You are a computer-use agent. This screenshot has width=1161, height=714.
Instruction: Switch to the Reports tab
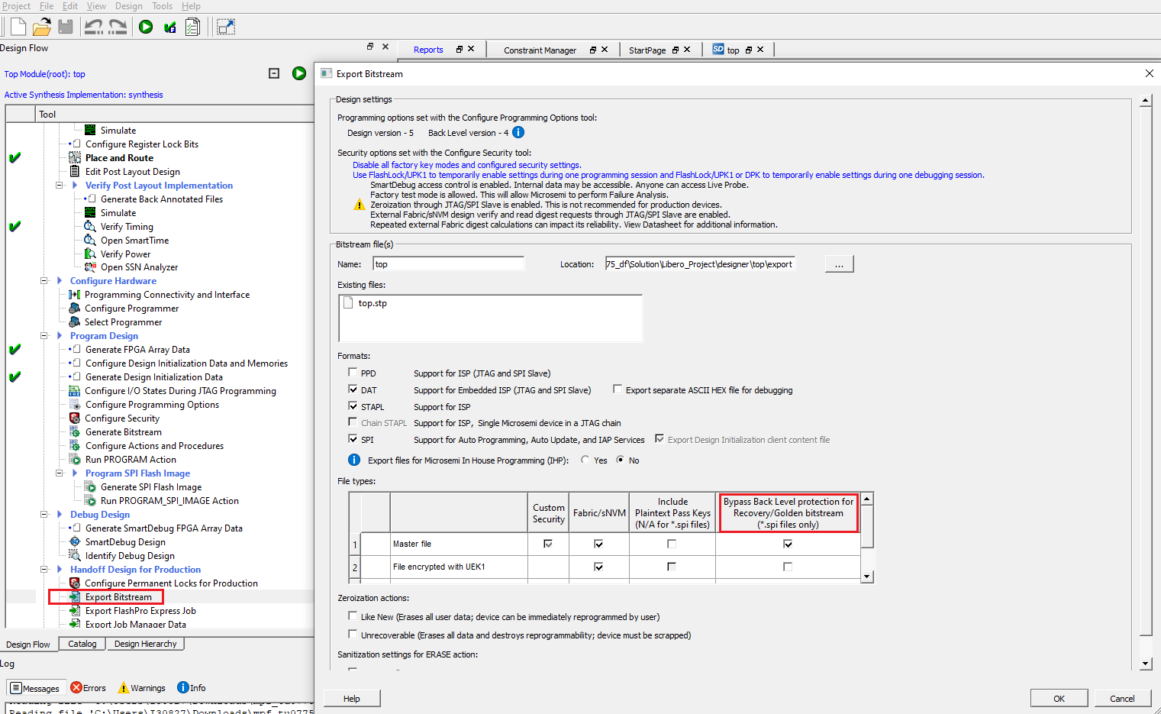428,50
